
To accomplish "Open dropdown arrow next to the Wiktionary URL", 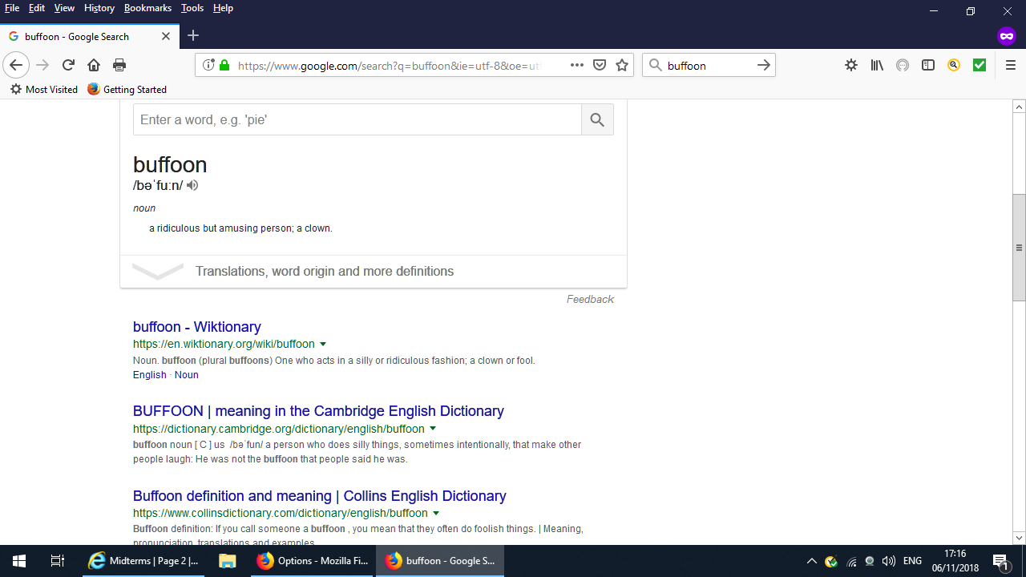I will (x=323, y=345).
